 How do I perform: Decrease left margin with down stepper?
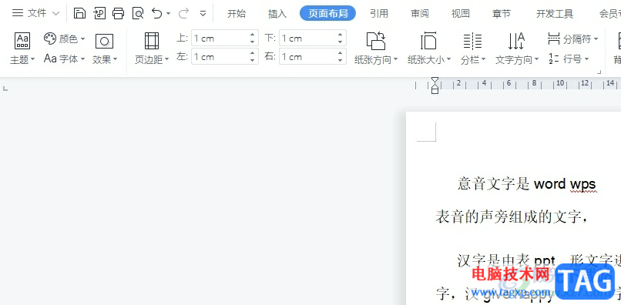[252, 60]
